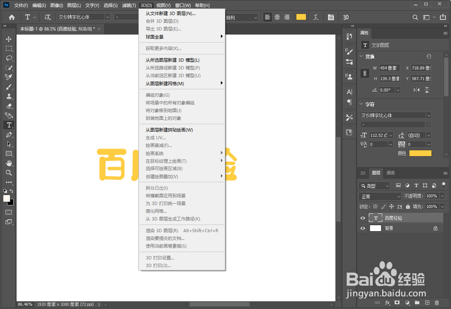Open the layer filter 类型 dropdown

click(374, 186)
